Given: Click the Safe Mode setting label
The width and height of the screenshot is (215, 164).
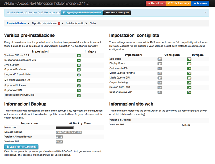Looking at the screenshot, I should click(116, 59).
